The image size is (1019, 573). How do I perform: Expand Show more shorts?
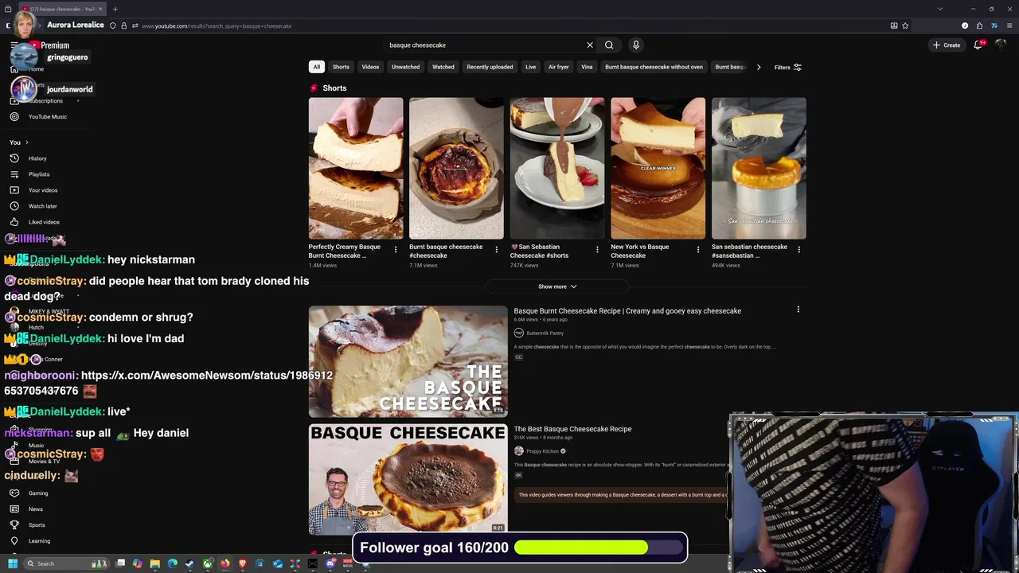557,286
